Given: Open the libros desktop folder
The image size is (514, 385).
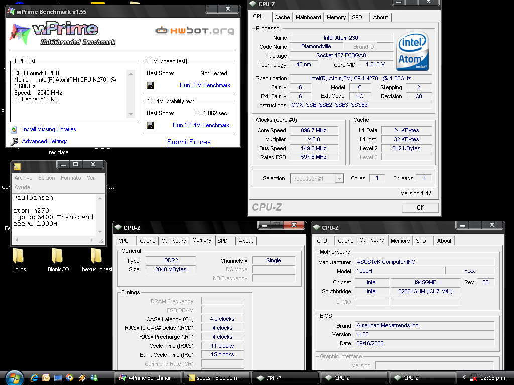Looking at the screenshot, I should 19,260.
